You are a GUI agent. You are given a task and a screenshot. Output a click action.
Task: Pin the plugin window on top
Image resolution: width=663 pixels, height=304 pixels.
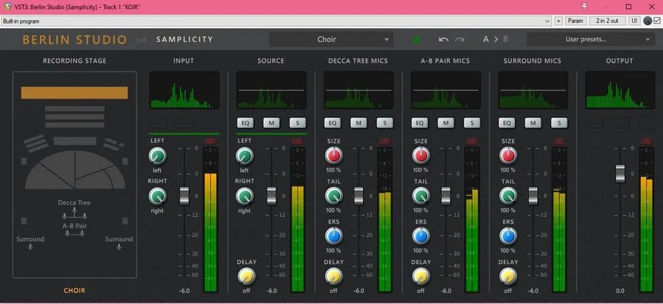[584, 7]
